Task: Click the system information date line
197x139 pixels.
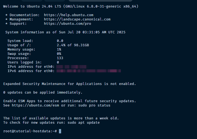Action: coord(65,32)
